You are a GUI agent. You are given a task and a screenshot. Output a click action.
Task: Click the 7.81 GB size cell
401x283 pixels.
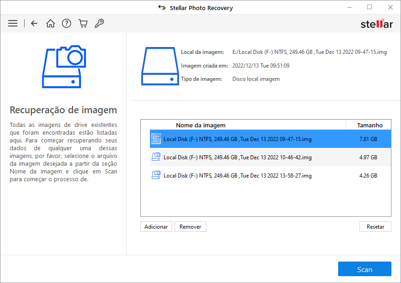pos(368,139)
